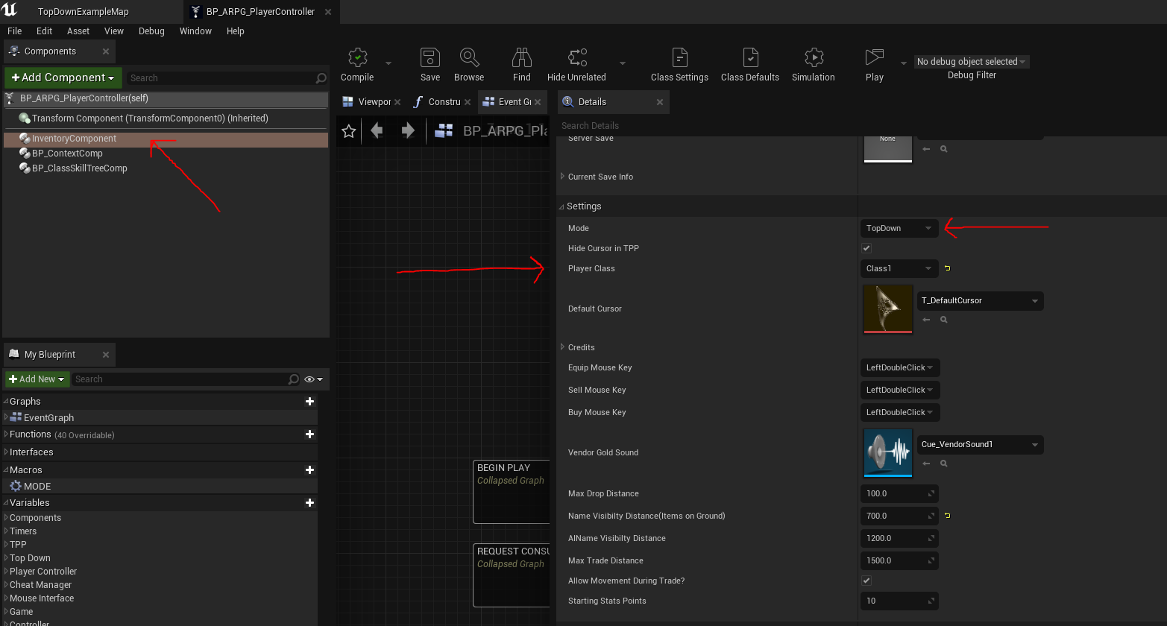Play the game in editor
Screen dimensions: 1167x626
875,64
